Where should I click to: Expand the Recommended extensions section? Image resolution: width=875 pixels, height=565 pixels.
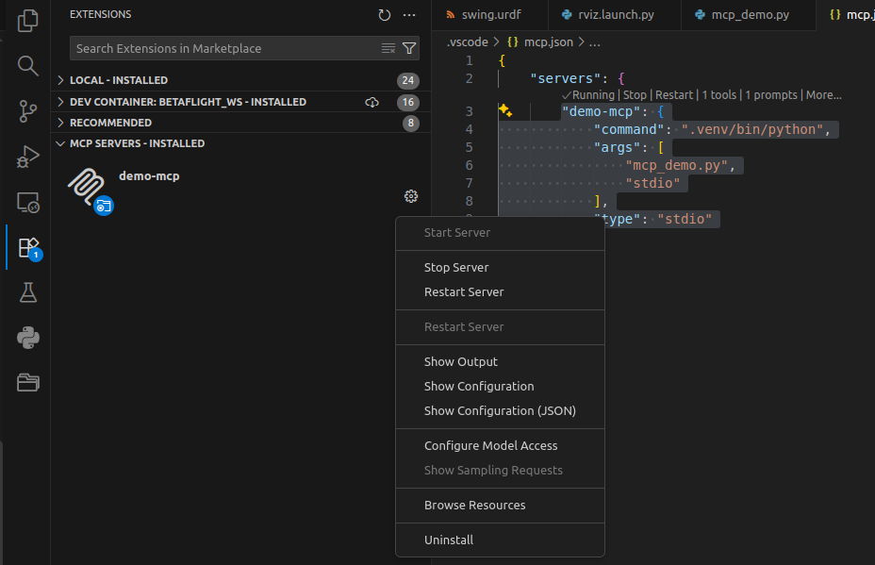coord(110,123)
